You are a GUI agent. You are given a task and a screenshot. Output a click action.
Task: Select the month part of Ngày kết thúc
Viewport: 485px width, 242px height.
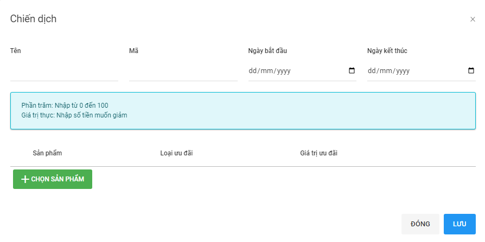pos(386,71)
